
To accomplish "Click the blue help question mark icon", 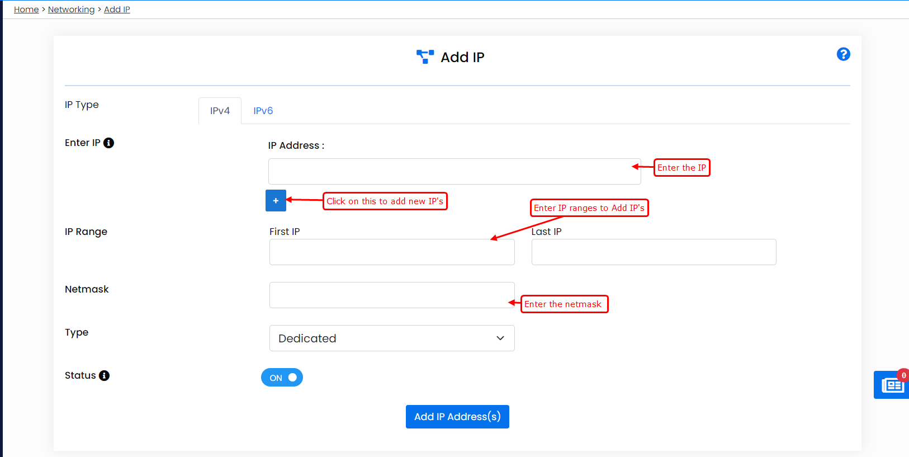I will (x=843, y=54).
